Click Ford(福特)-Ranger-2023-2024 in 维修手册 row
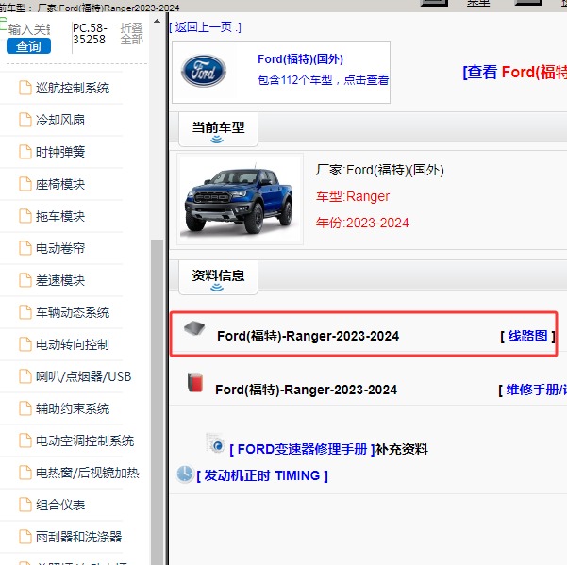Screen dimensions: 567x565 coord(306,390)
